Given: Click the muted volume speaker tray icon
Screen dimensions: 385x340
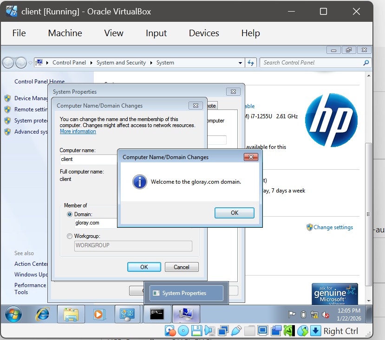Looking at the screenshot, I should click(326, 314).
